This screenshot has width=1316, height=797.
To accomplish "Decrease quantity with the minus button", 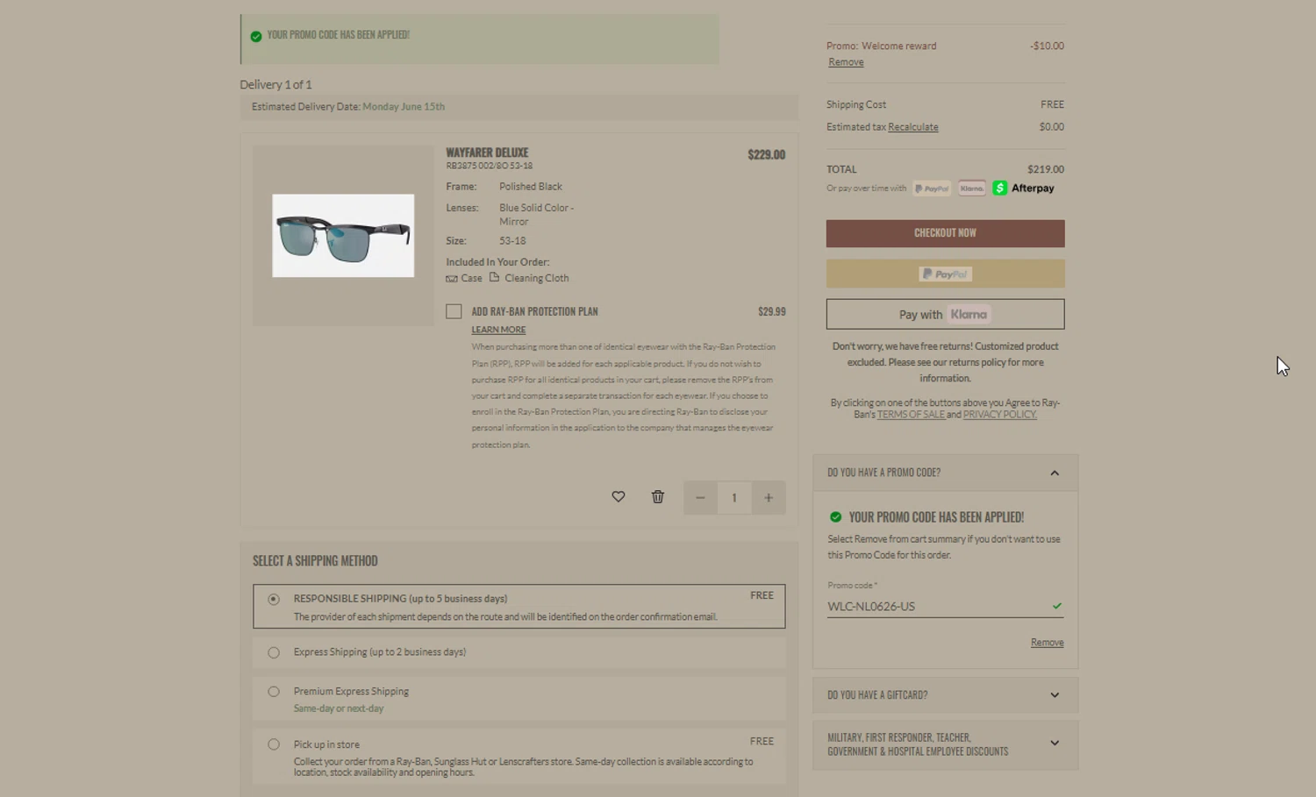I will pyautogui.click(x=700, y=498).
